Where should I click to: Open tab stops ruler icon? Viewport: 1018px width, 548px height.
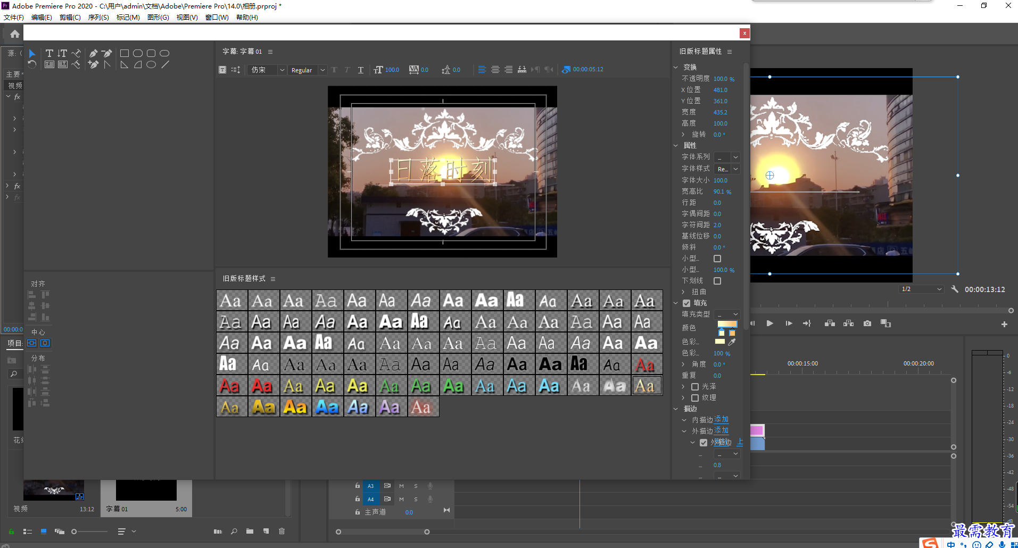click(x=522, y=70)
